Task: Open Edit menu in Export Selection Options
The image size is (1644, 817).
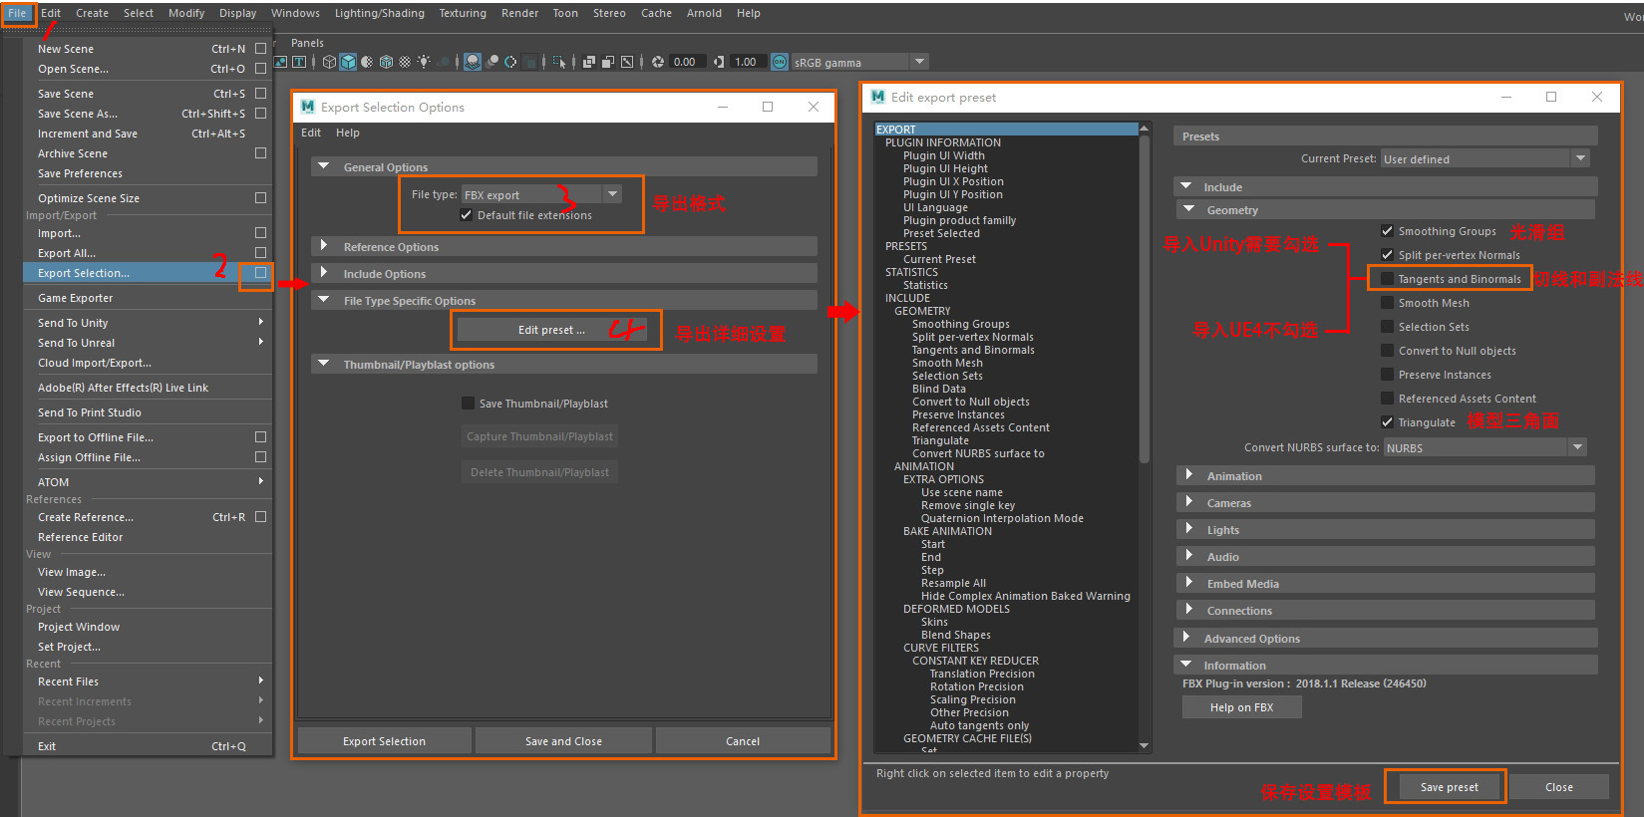Action: click(311, 133)
